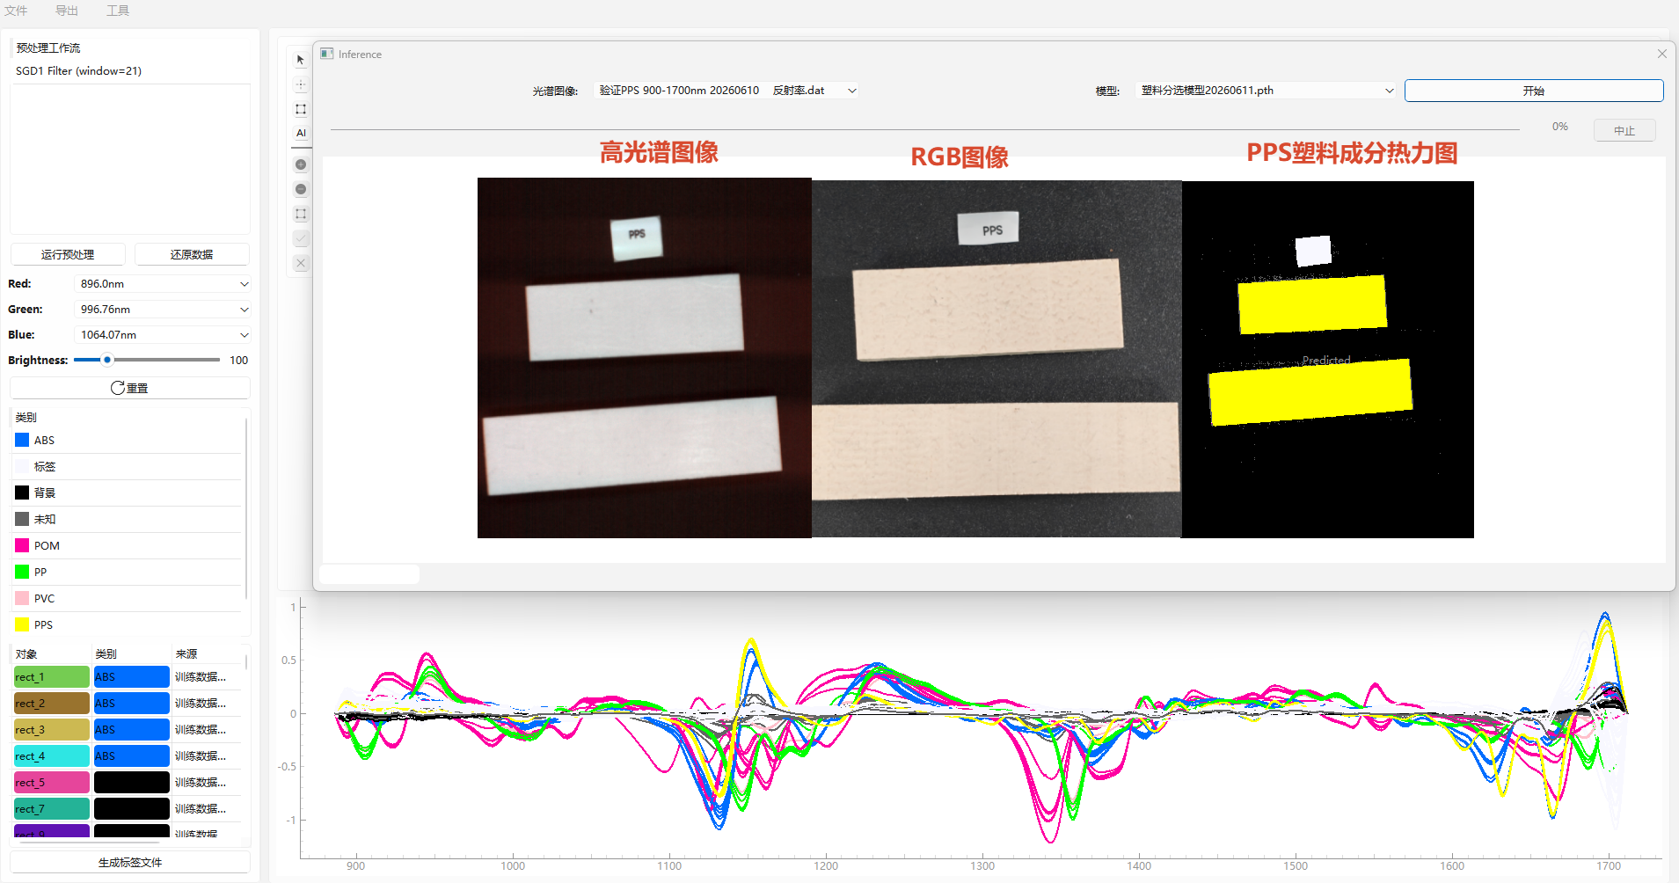1679x883 pixels.
Task: Close the Inference dialog
Action: (1661, 54)
